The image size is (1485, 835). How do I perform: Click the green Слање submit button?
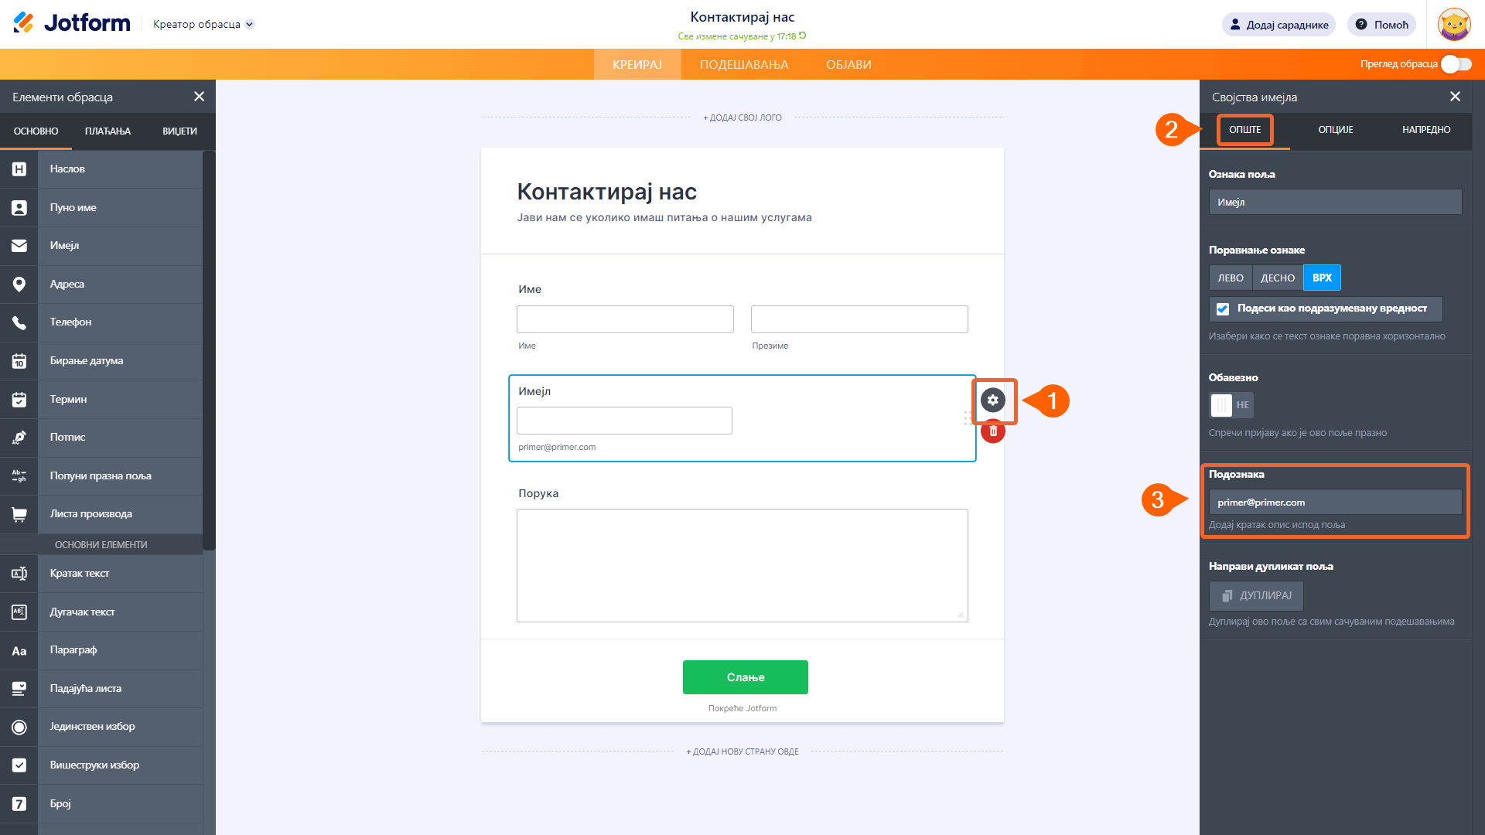point(745,677)
